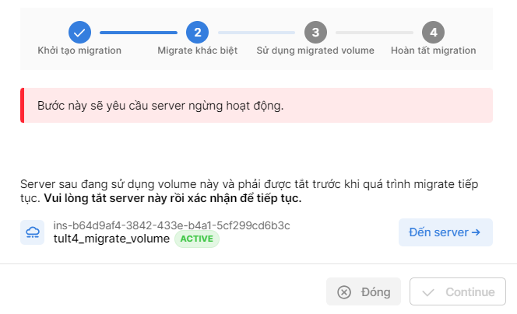The image size is (517, 314).
Task: Click the arrow icon in 'Đến server'
Action: tap(476, 232)
